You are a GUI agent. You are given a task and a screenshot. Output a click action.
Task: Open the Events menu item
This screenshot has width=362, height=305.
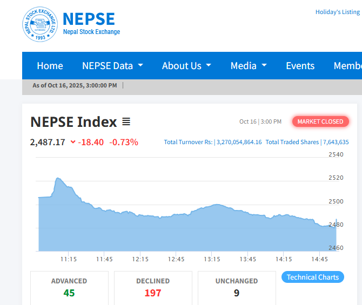tap(300, 66)
